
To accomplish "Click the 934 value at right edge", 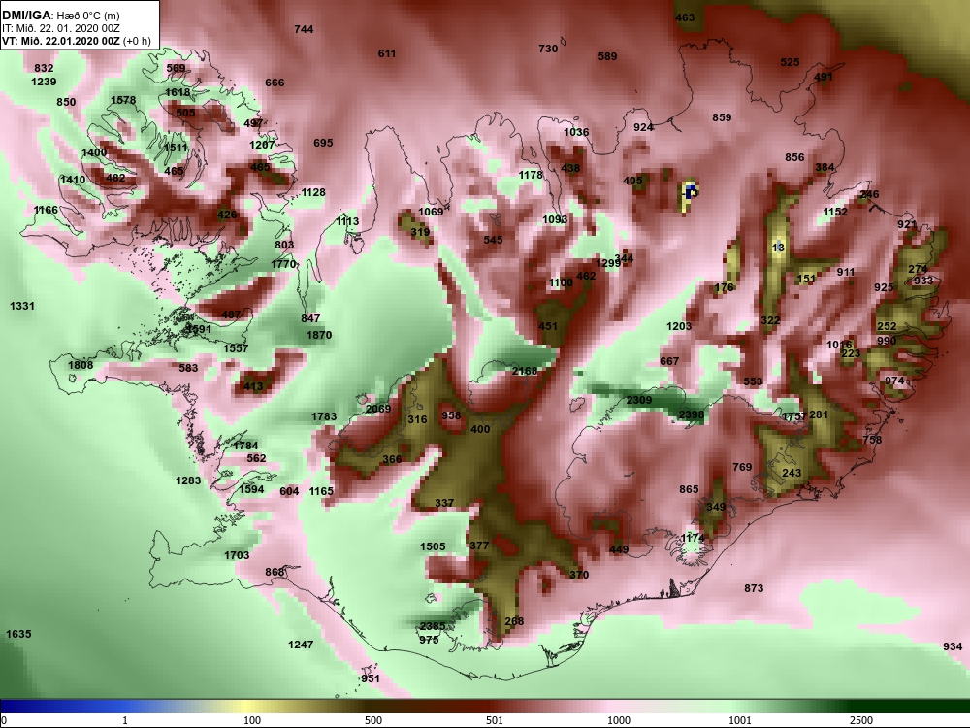I will 953,646.
